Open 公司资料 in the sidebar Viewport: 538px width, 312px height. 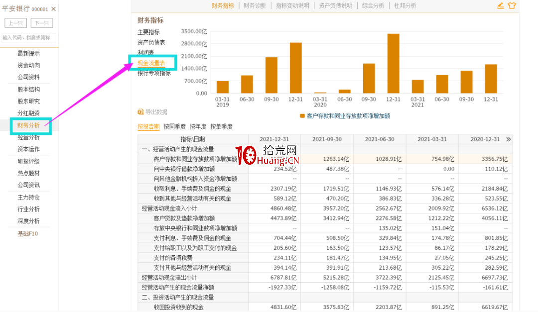point(28,77)
